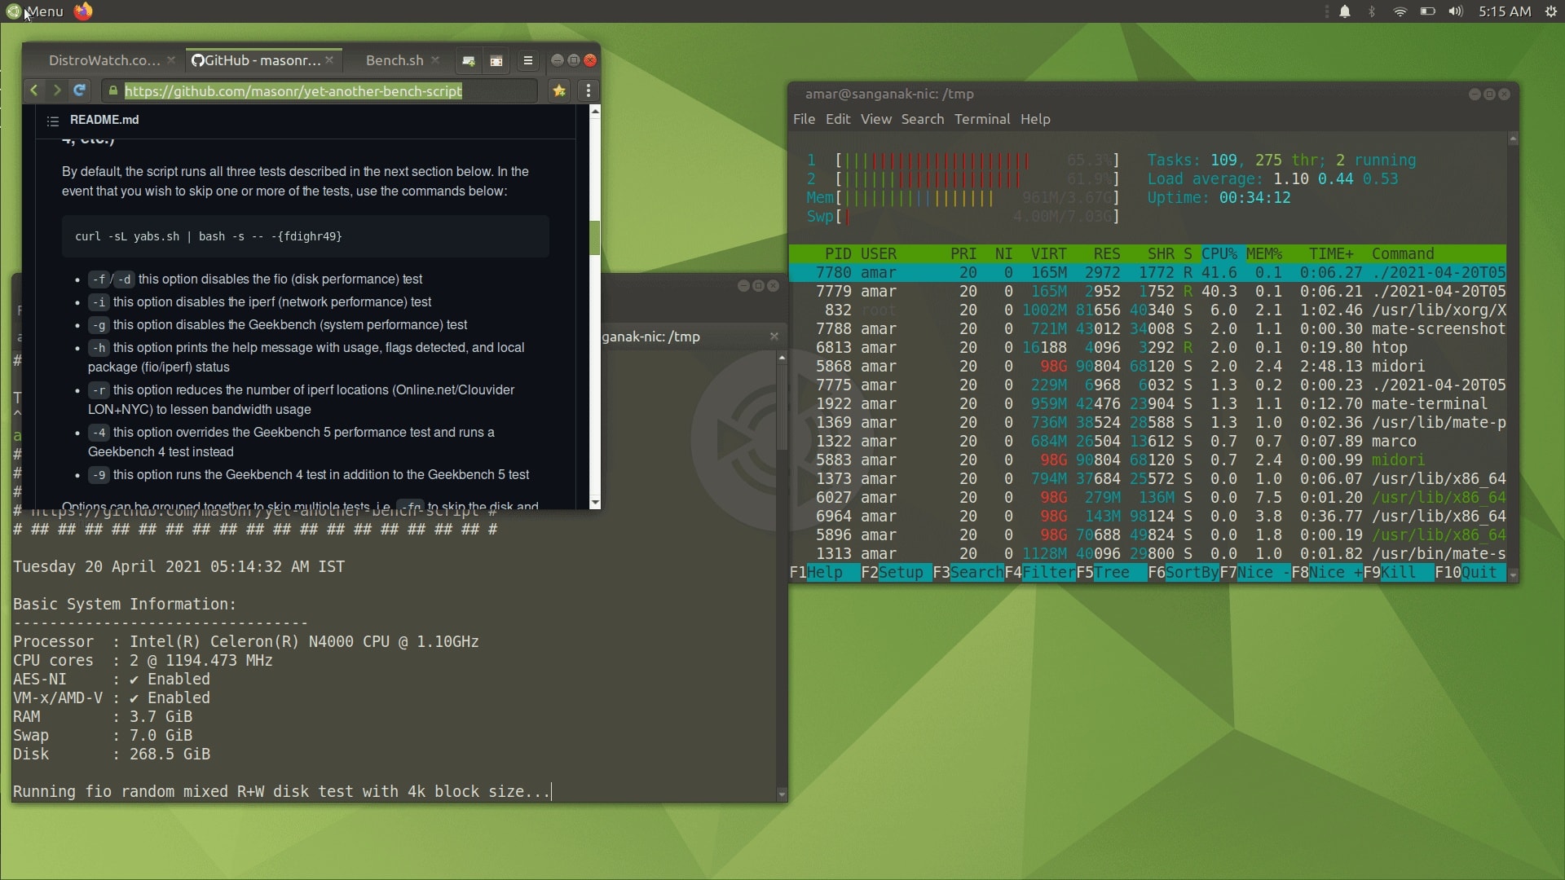Click the padlock icon in the address bar

pos(113,90)
